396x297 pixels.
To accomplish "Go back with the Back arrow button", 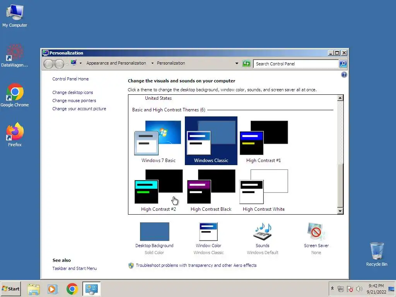I will pos(48,64).
